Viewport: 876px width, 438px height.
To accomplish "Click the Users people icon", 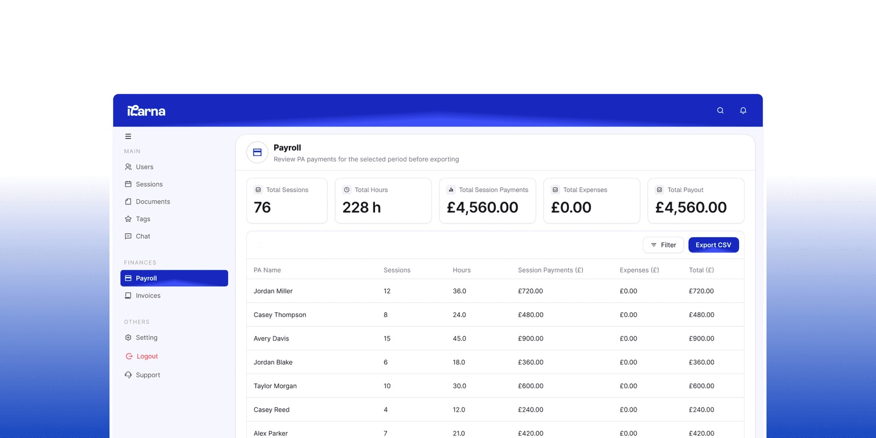I will (128, 167).
